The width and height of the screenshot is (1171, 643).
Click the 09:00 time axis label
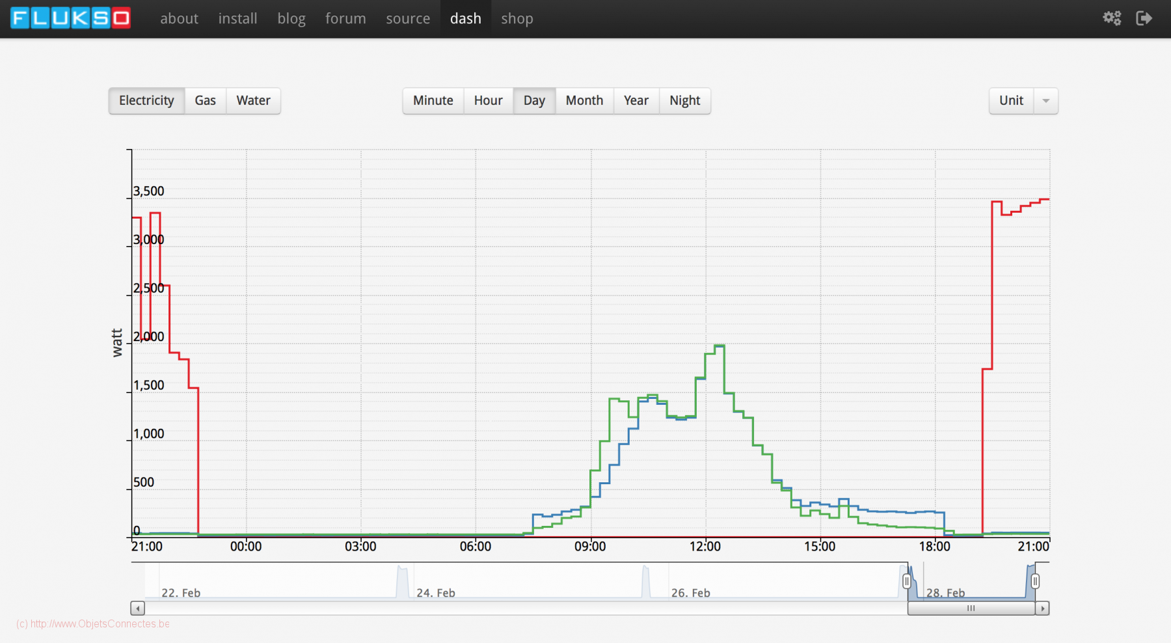[x=590, y=547]
